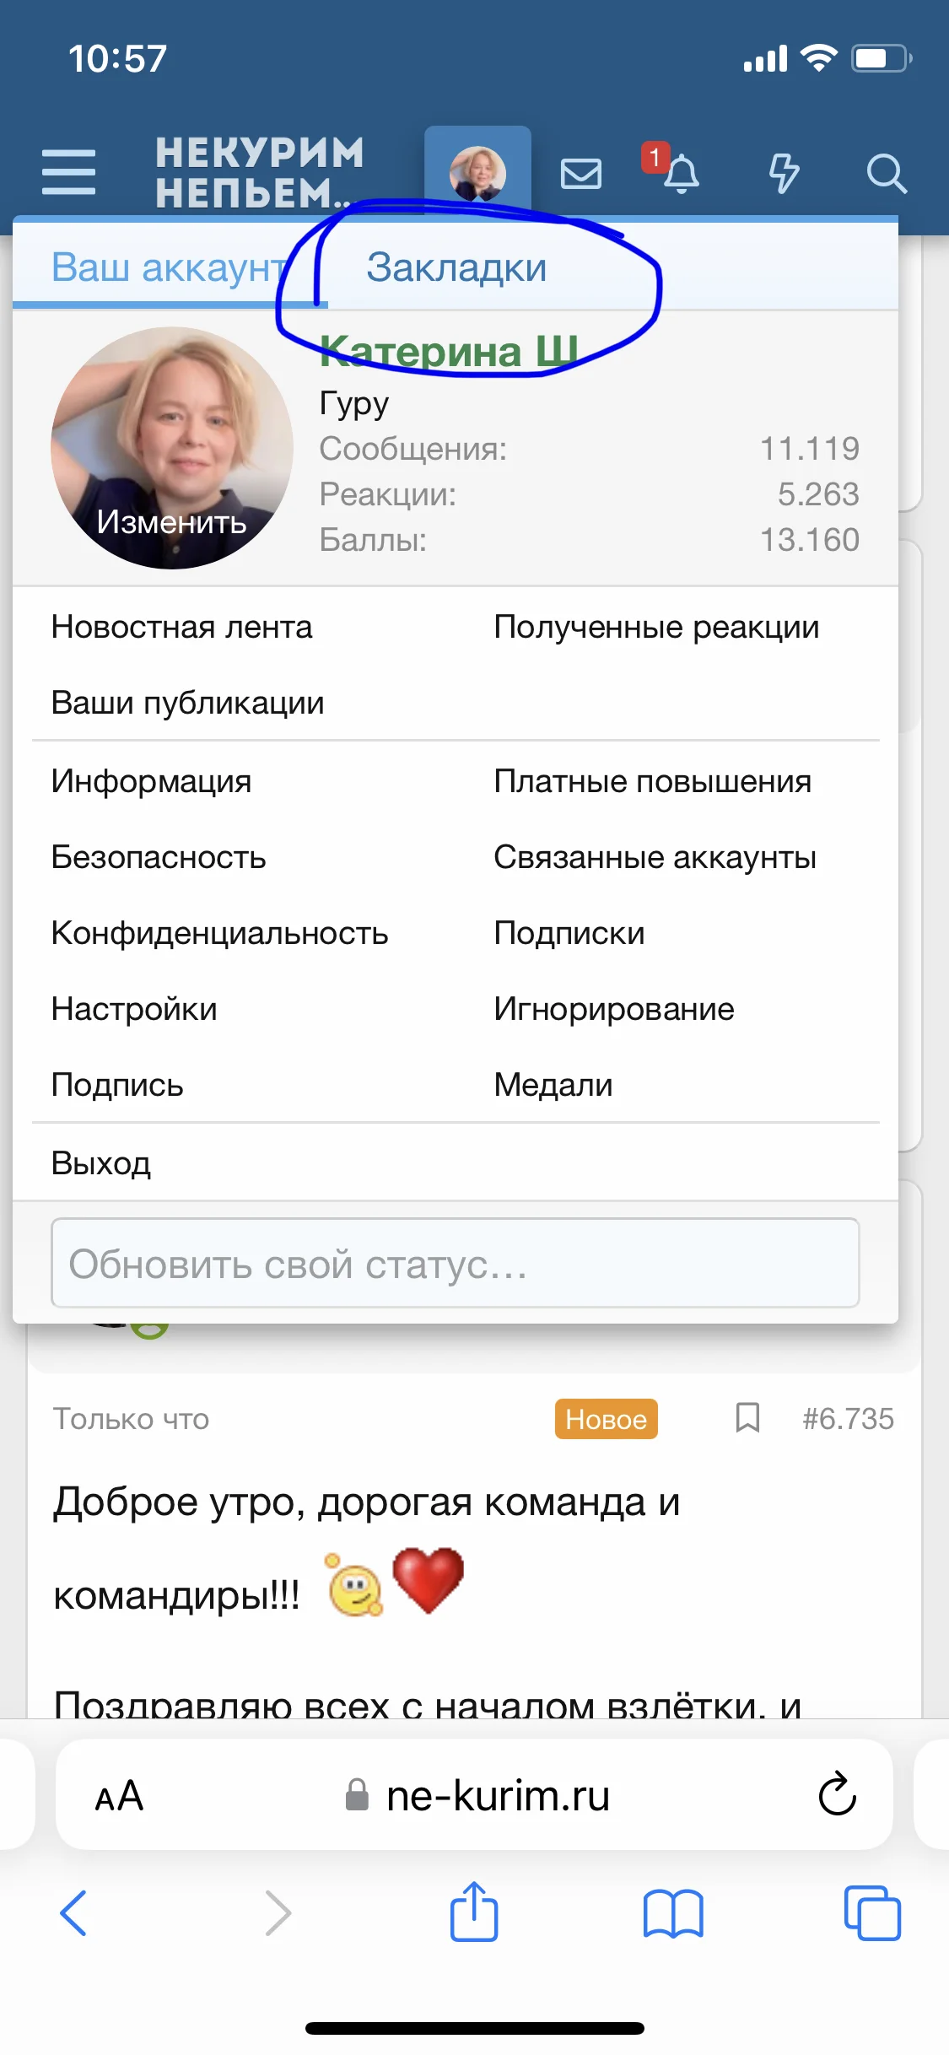Tap Изменить on the profile avatar
The height and width of the screenshot is (2055, 949).
click(171, 522)
